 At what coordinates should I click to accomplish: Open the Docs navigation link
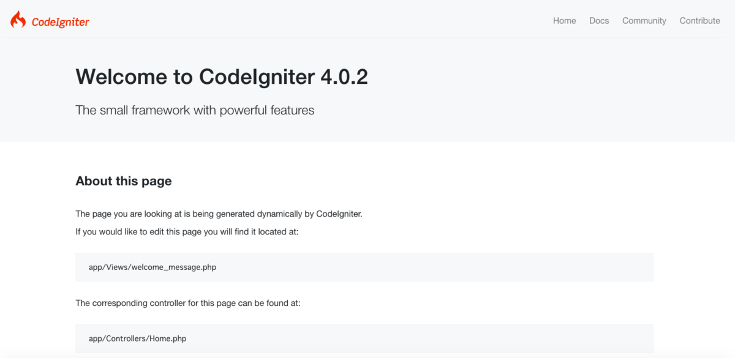pos(599,21)
